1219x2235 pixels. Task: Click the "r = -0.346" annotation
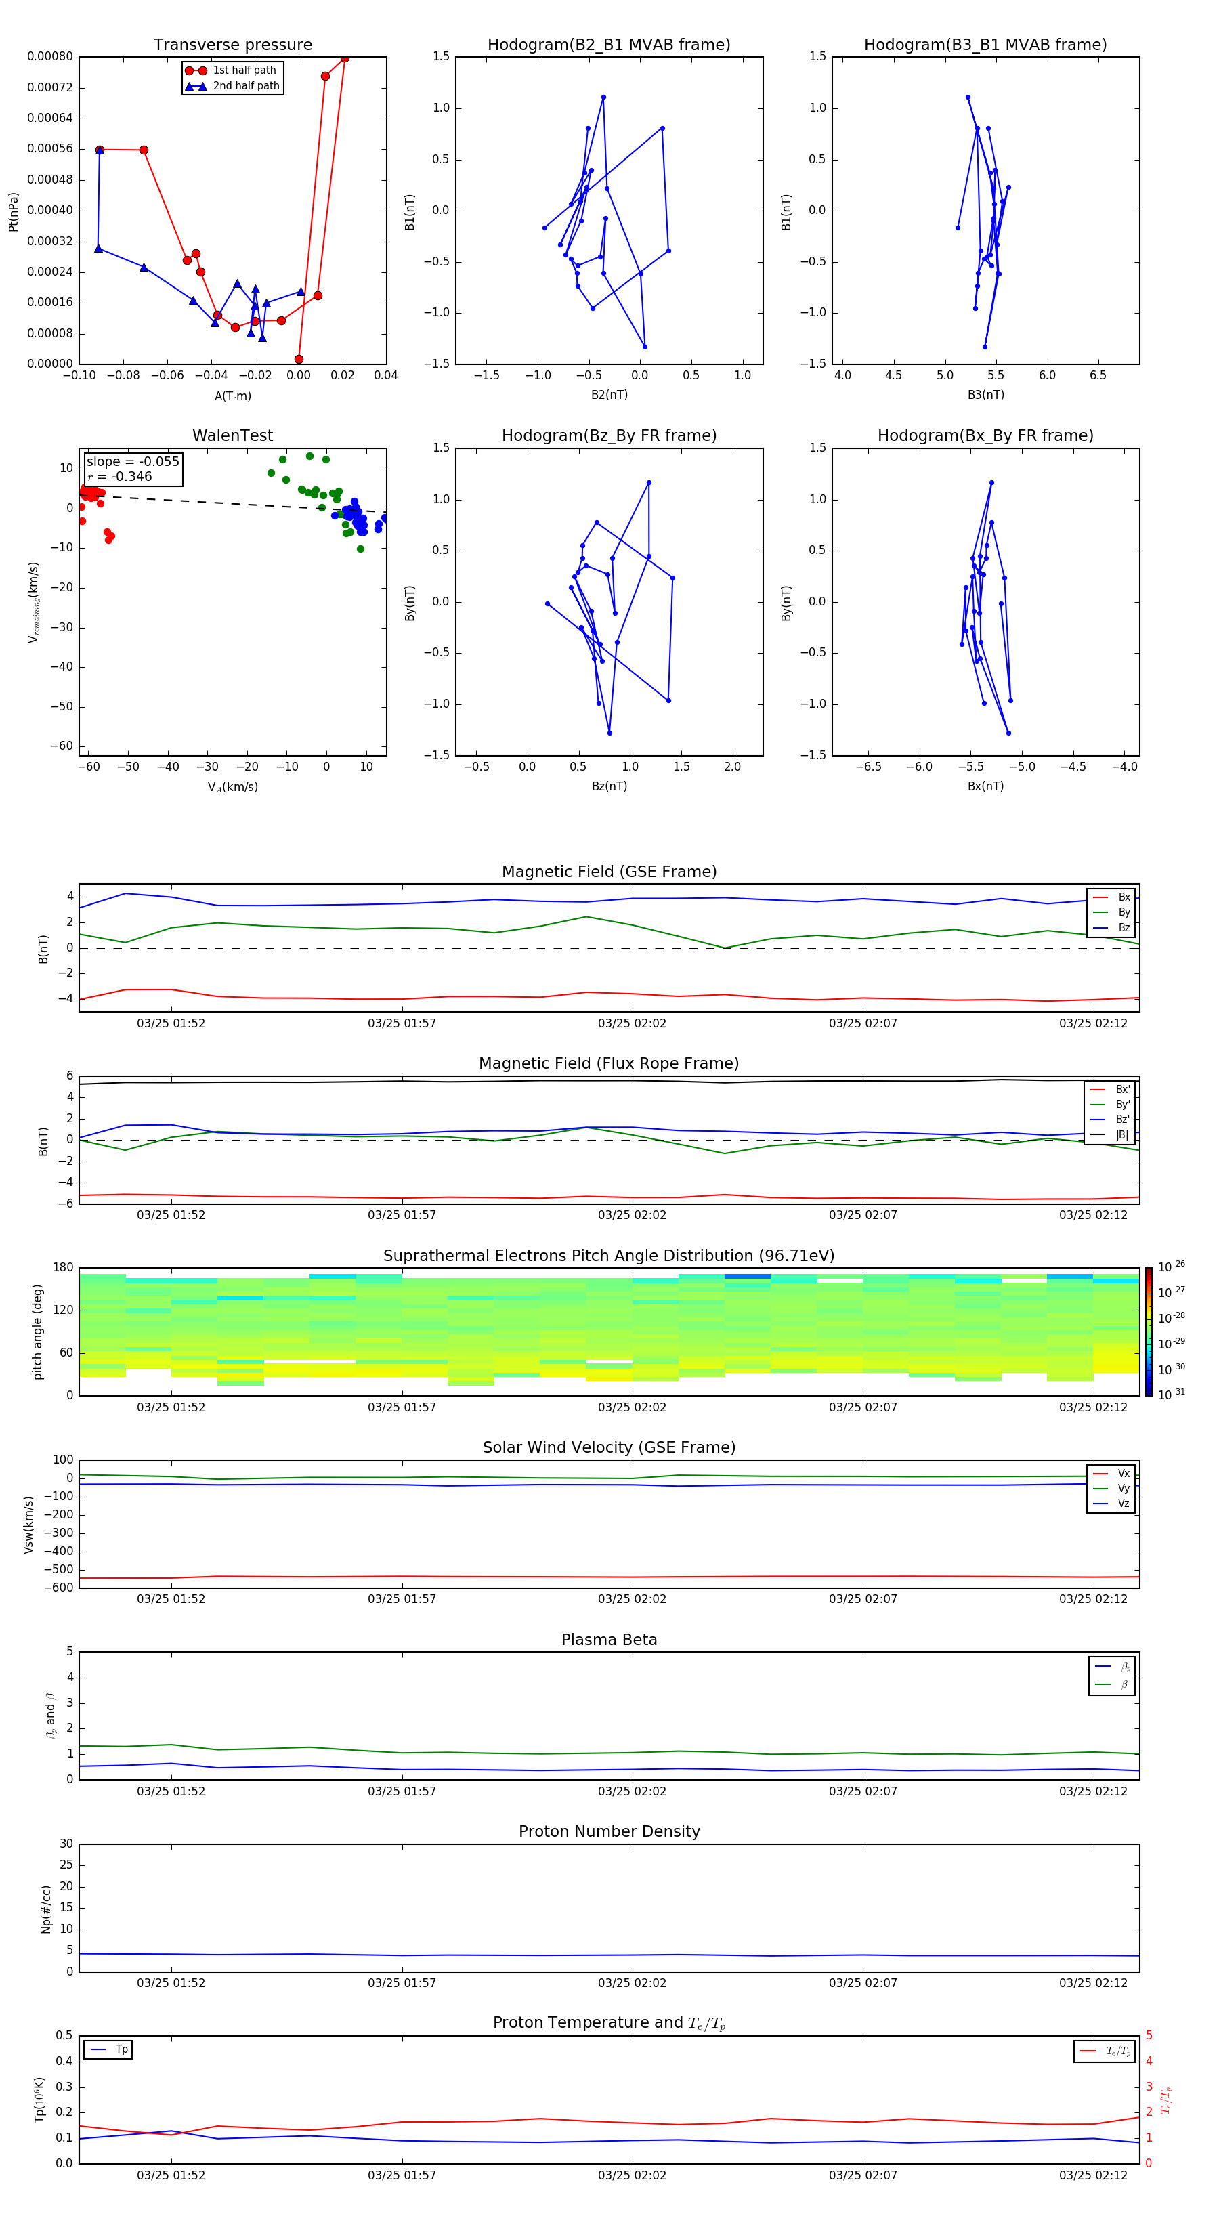(x=120, y=476)
